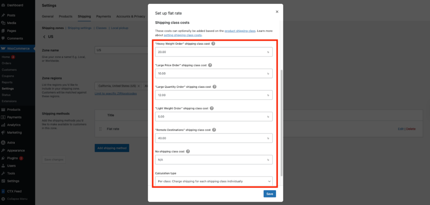Screen dimensions: 430x205
Task: Open the Products settings tab
Action: tap(66, 16)
